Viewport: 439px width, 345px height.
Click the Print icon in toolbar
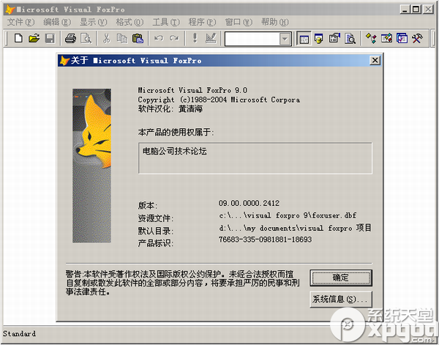pos(70,38)
